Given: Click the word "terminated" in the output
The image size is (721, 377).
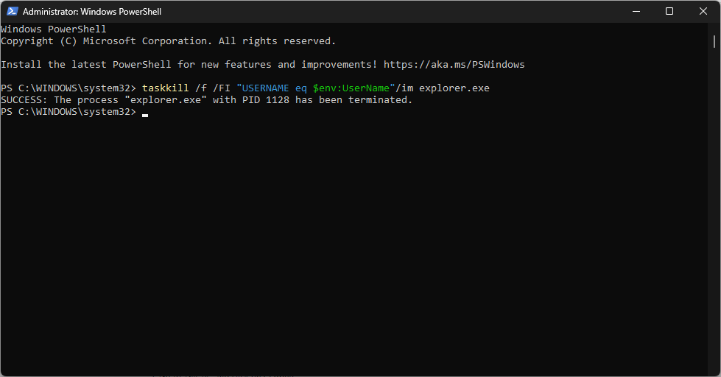Looking at the screenshot, I should tap(380, 100).
